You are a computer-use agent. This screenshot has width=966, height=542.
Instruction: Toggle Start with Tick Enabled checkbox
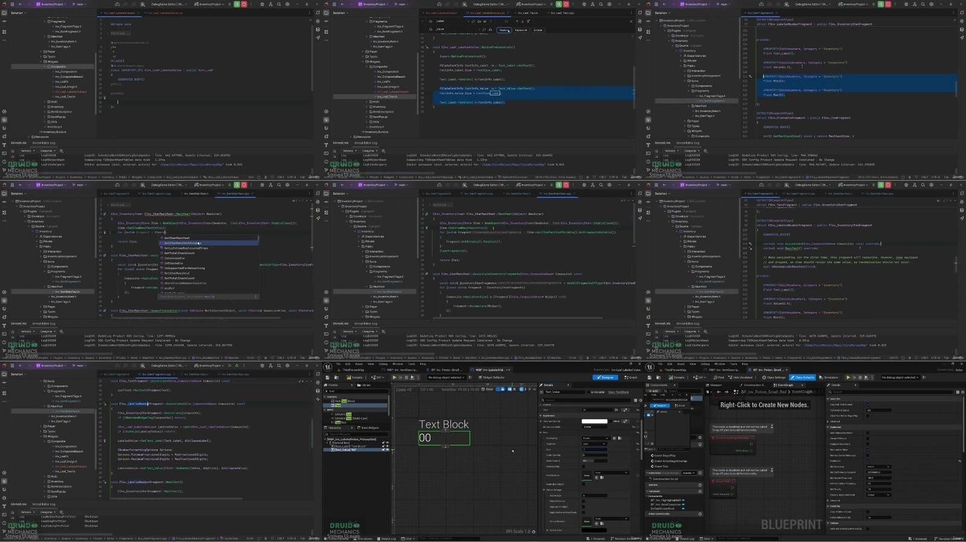868,405
